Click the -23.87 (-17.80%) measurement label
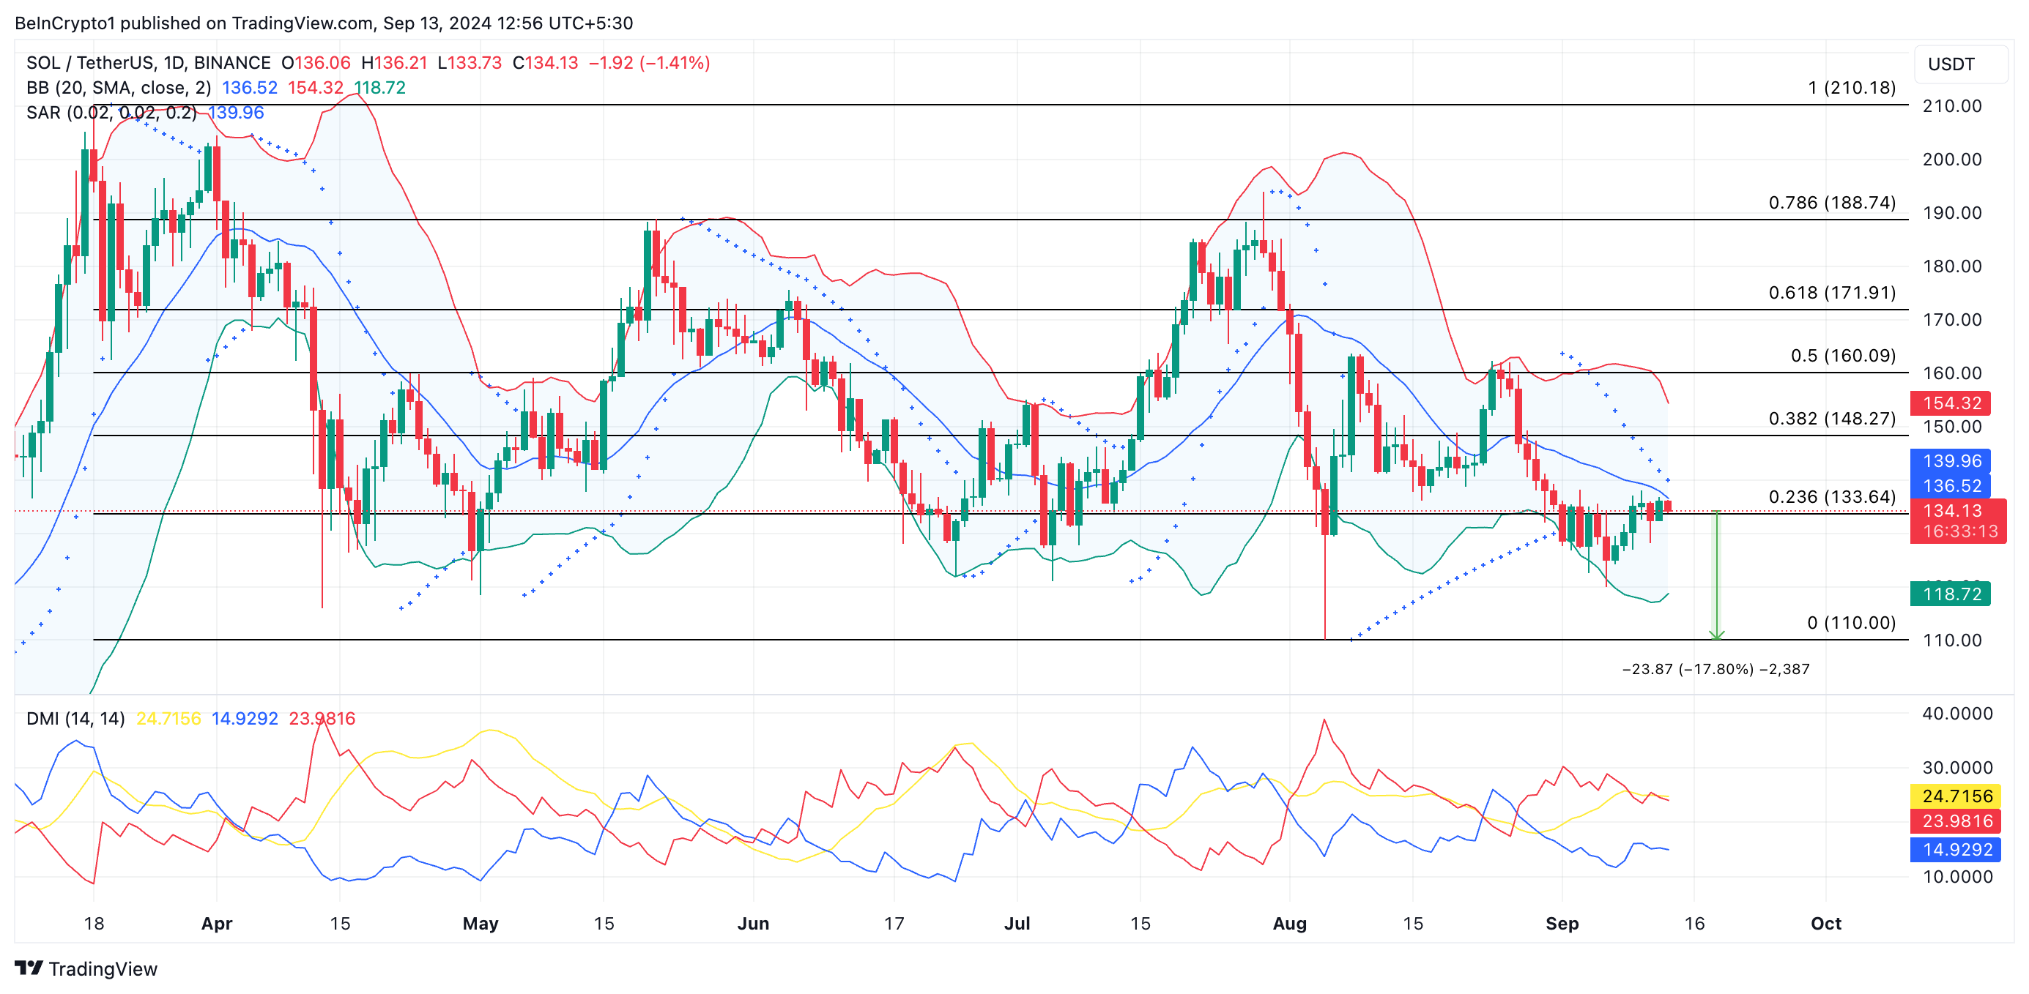The width and height of the screenshot is (2029, 994). 1715,669
